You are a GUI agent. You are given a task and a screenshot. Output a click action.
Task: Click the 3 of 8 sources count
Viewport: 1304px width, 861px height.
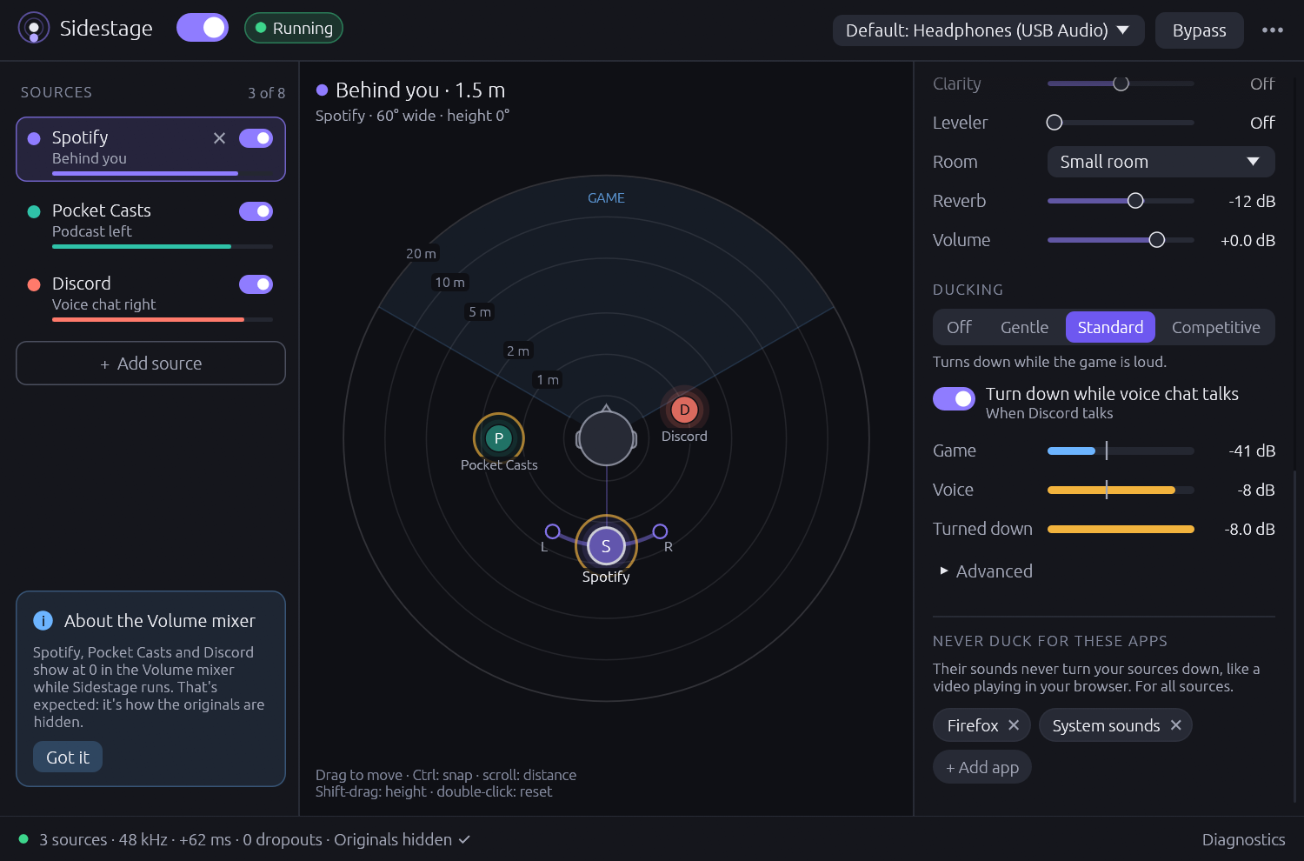click(x=266, y=92)
